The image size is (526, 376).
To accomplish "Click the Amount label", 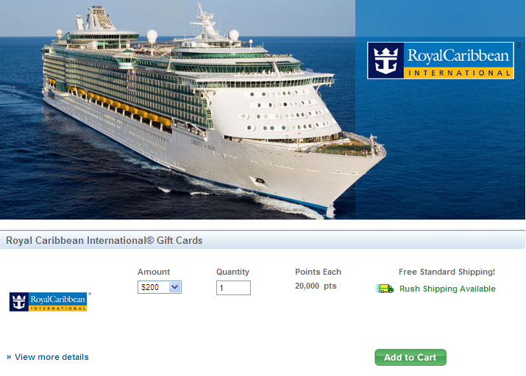I will pos(154,272).
